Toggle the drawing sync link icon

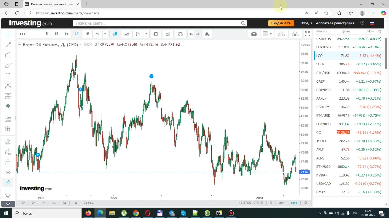click(8, 183)
